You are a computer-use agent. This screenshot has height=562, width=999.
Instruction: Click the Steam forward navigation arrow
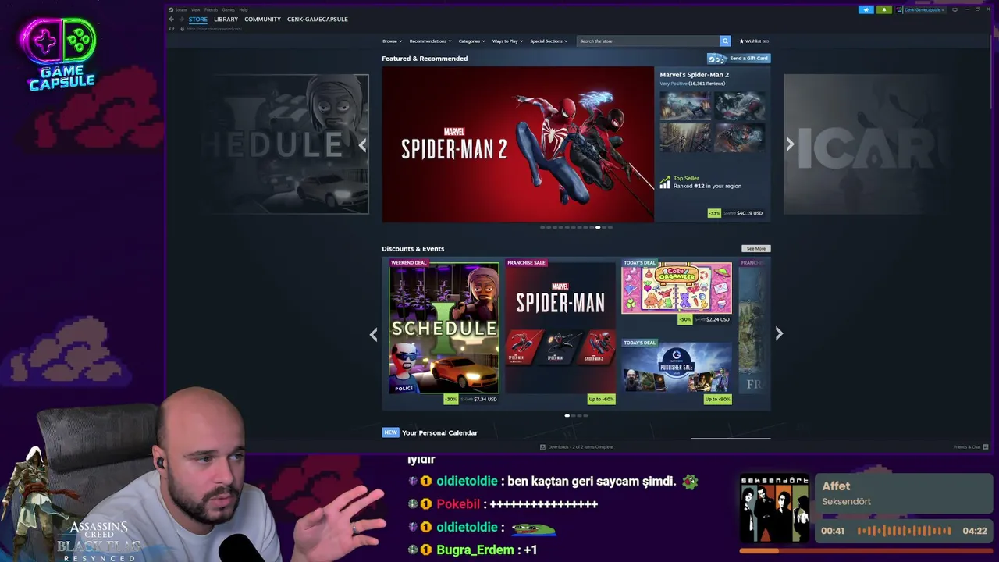click(182, 19)
